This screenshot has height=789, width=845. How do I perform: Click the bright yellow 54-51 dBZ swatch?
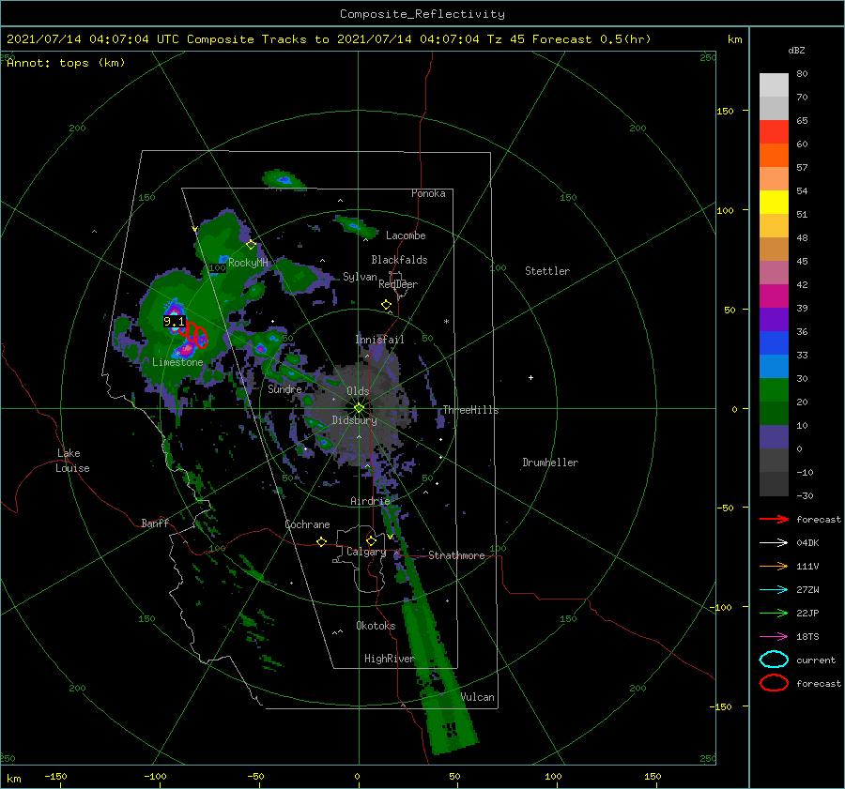pos(774,203)
